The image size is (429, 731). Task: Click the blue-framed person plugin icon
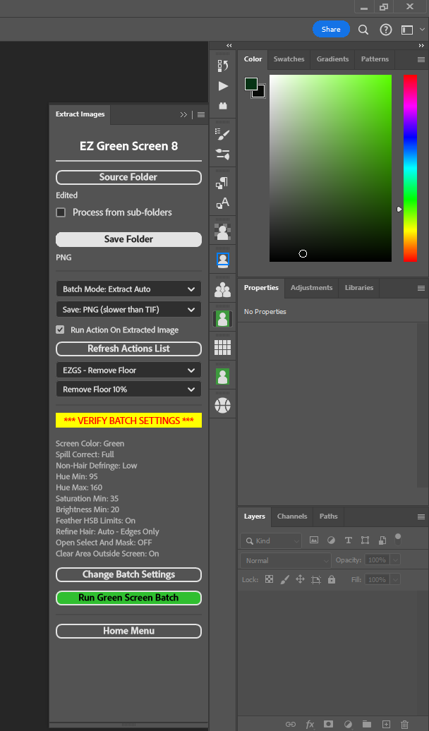pos(223,260)
